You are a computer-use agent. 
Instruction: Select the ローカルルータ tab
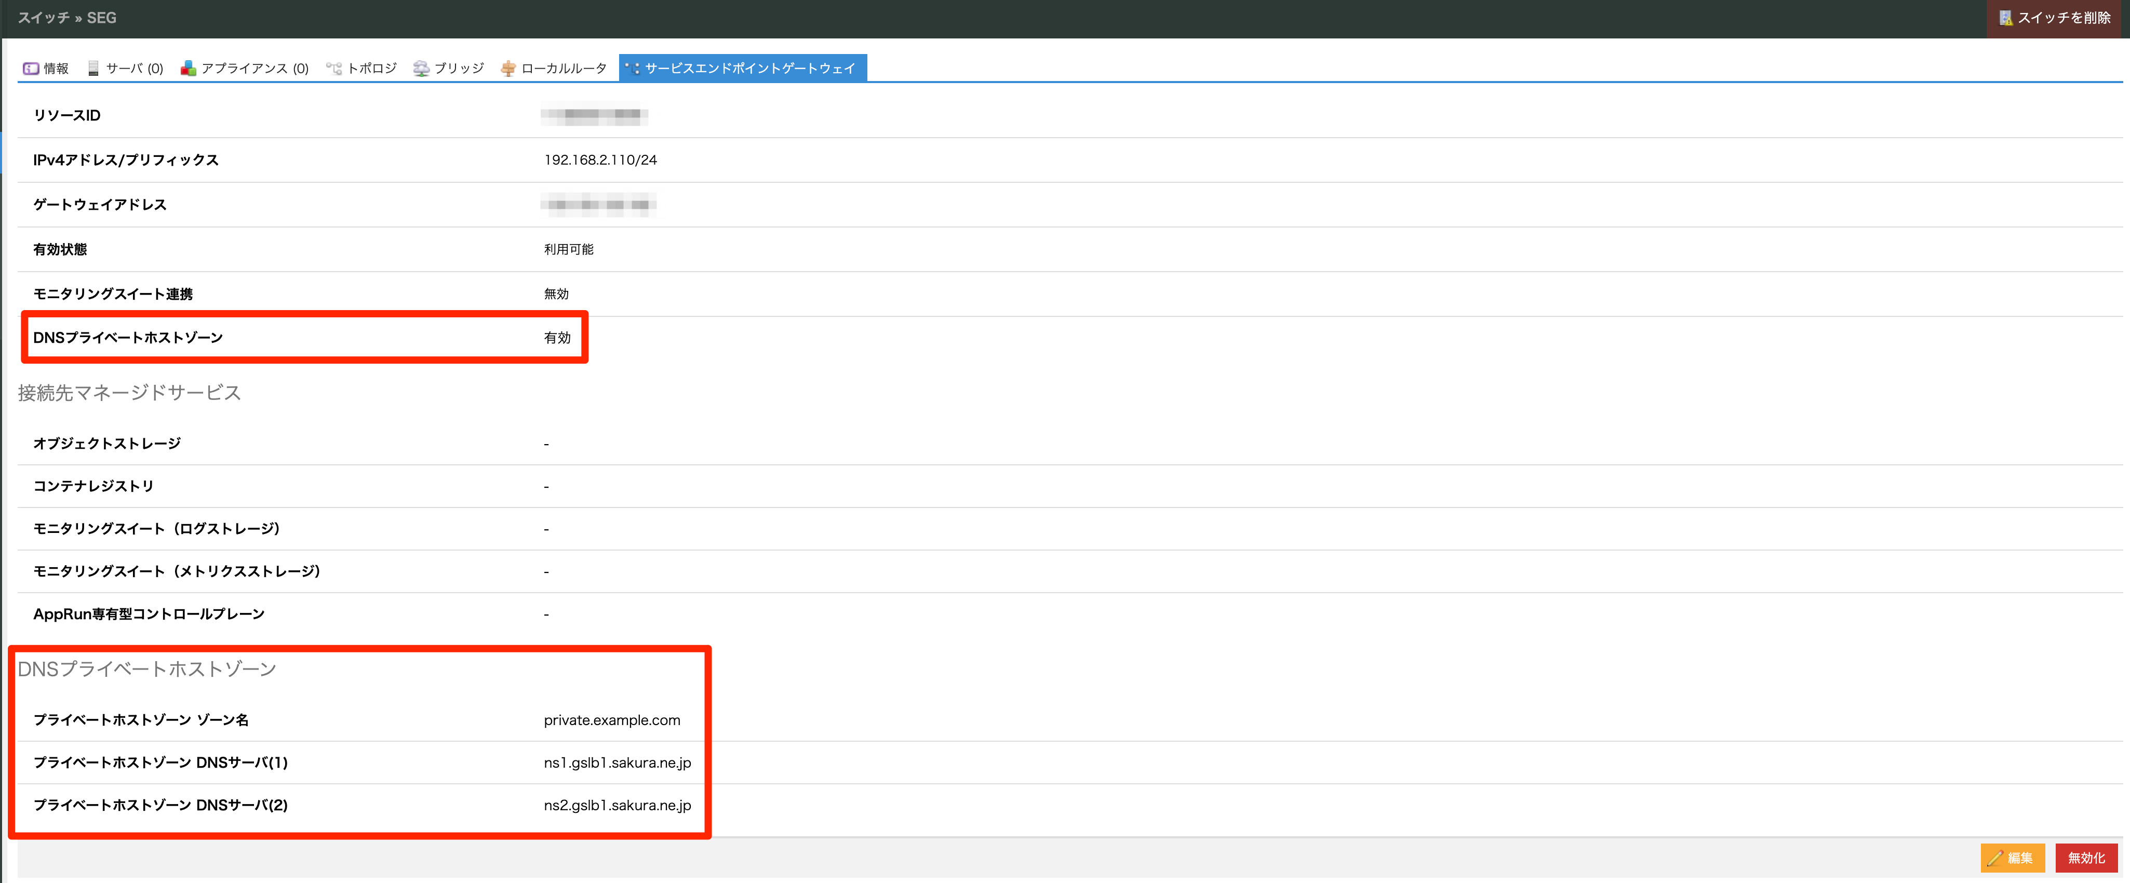click(x=563, y=69)
